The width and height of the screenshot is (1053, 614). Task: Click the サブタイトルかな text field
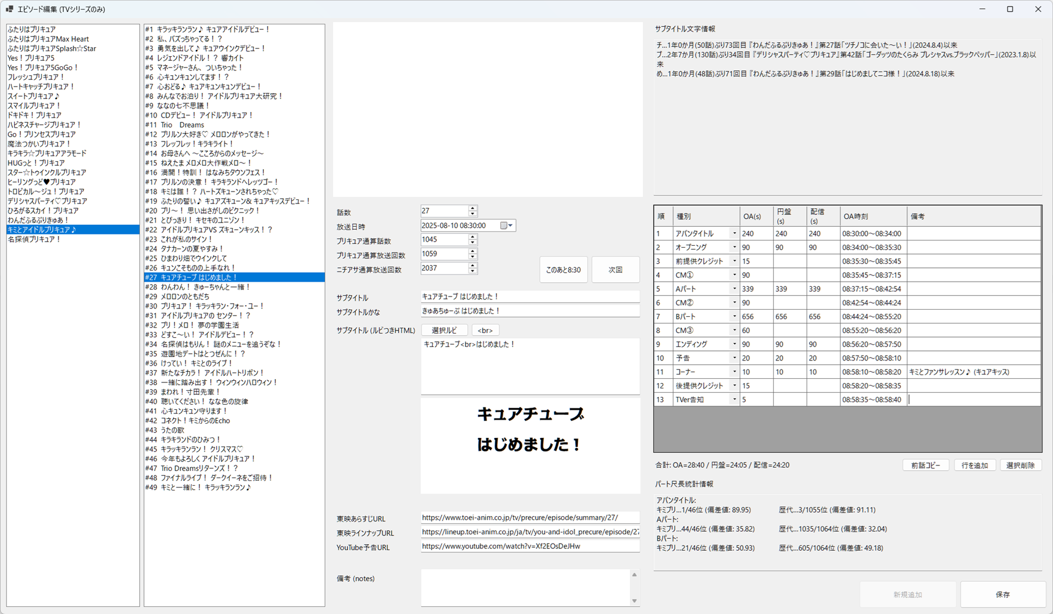click(529, 311)
